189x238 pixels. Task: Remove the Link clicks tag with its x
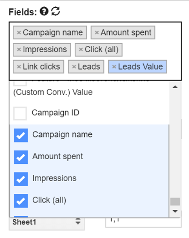(x=19, y=66)
